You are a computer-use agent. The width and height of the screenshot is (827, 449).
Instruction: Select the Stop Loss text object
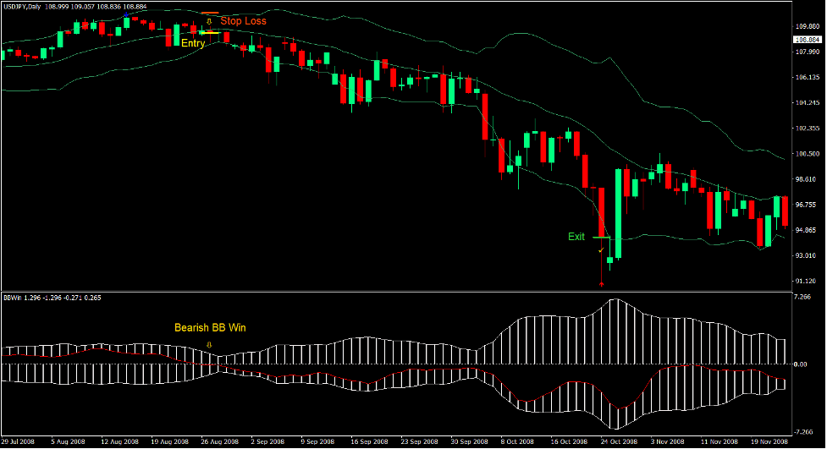(243, 21)
